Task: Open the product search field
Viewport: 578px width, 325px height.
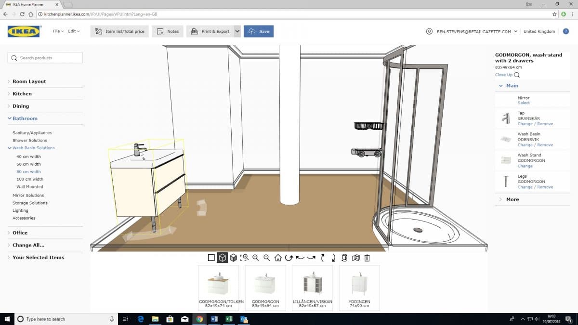Action: [45, 57]
